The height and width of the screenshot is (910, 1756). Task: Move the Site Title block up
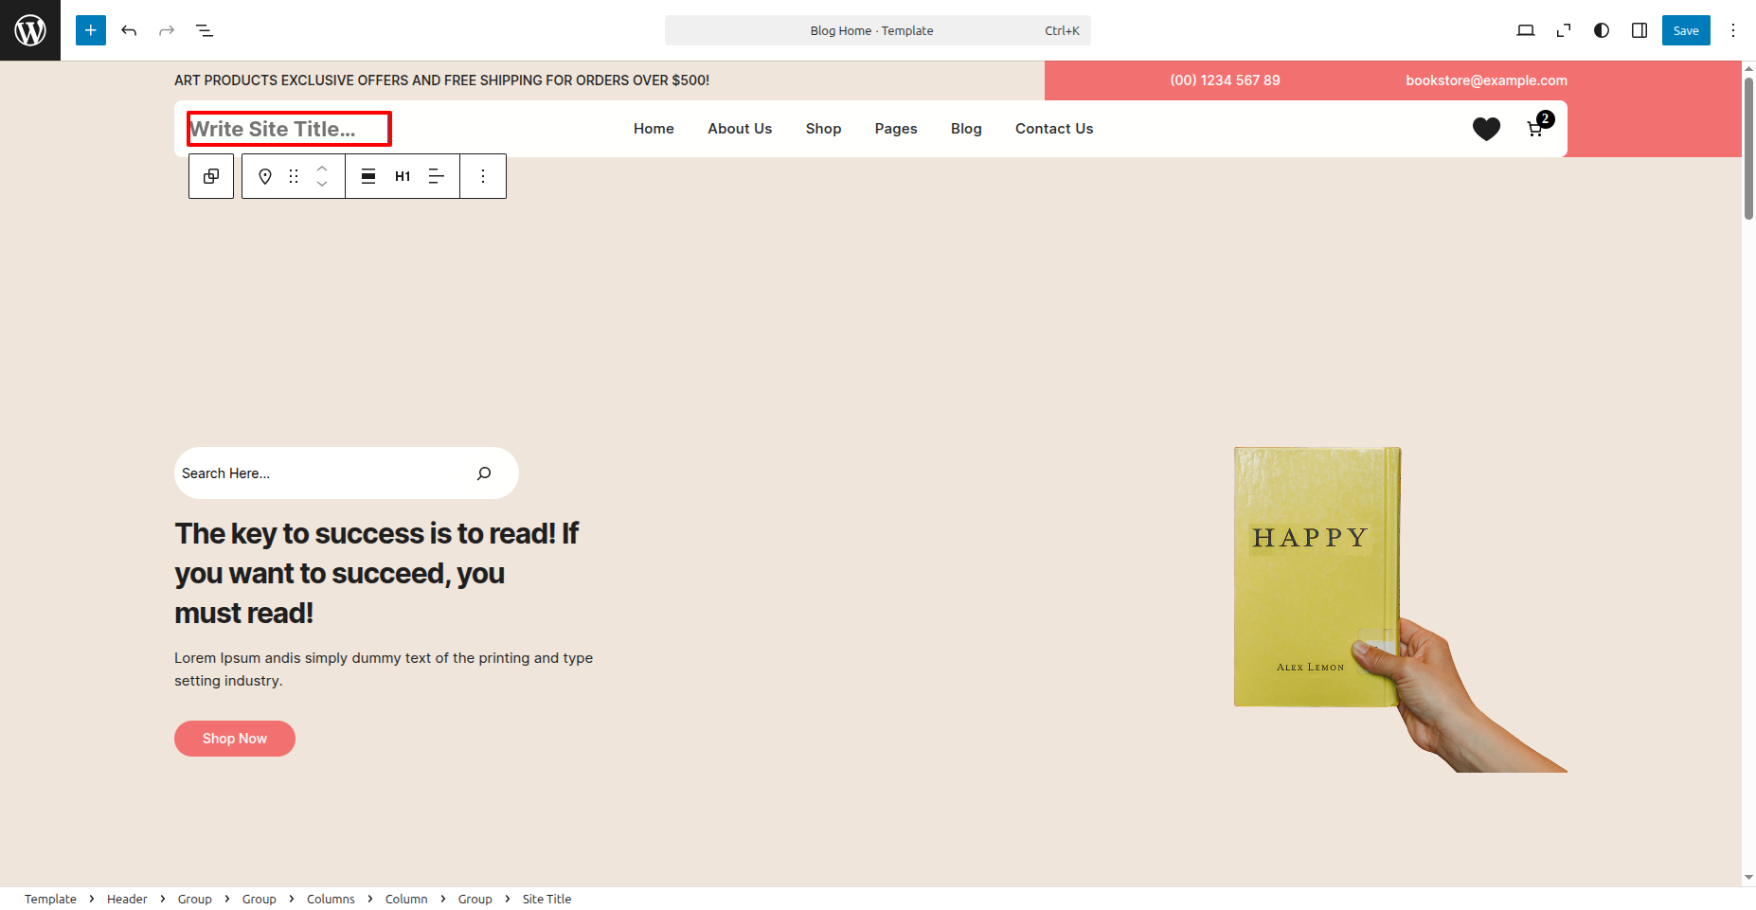(322, 169)
